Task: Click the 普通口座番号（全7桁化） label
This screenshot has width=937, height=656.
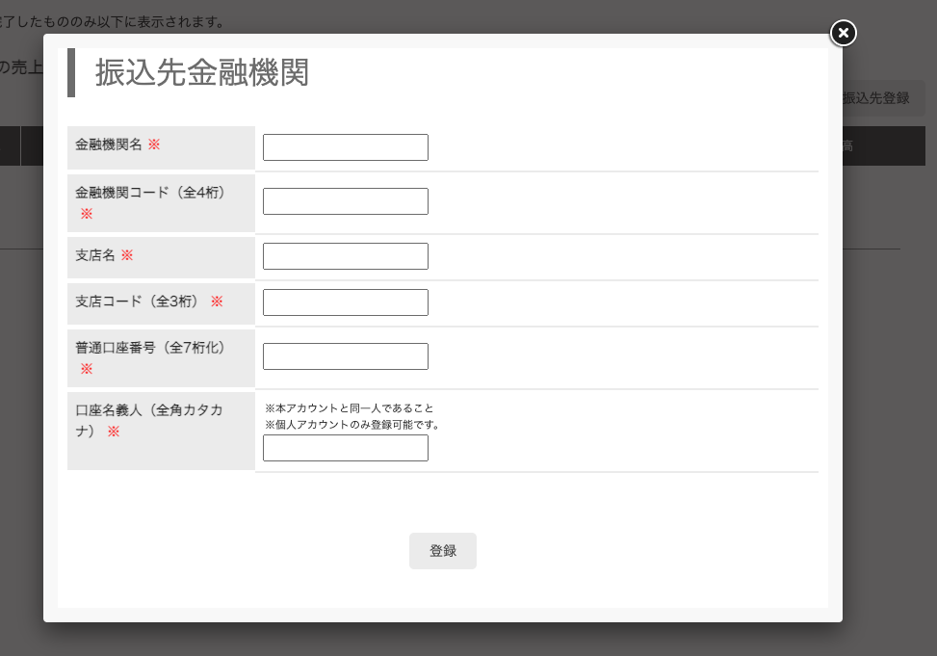Action: coord(152,348)
